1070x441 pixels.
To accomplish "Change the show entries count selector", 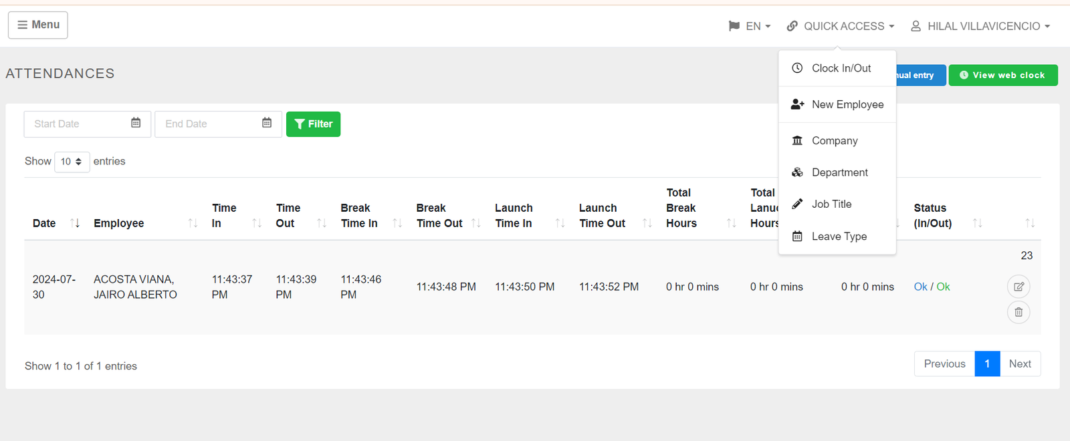I will tap(72, 162).
